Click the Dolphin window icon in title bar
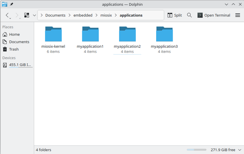Image resolution: width=244 pixels, height=154 pixels. (x=5, y=4)
